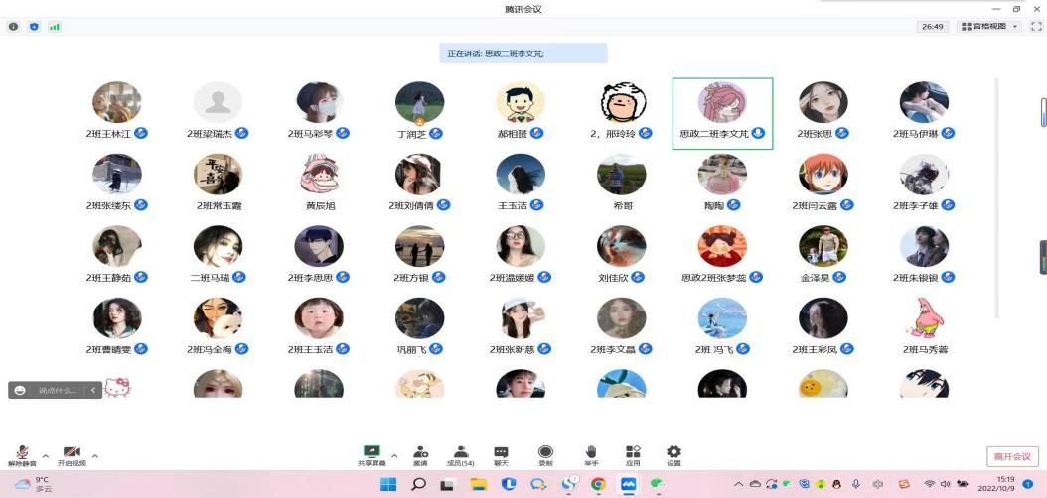Open the Apps (应用) icon
This screenshot has width=1047, height=498.
coord(633,453)
